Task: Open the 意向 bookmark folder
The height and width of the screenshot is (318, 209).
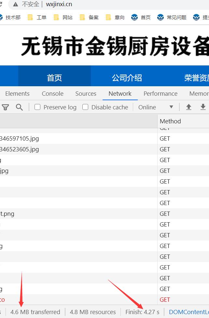Action: 115,17
